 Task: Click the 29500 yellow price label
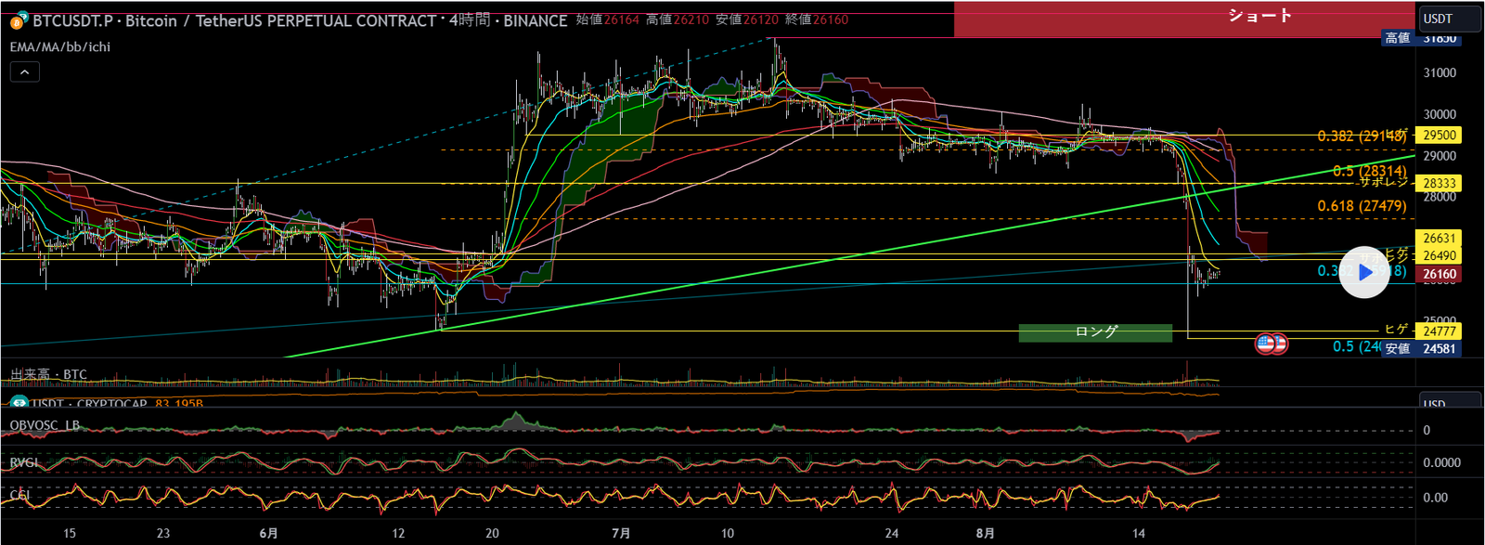(1439, 136)
